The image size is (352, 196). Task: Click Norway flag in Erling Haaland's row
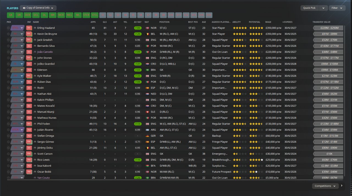[147, 28]
